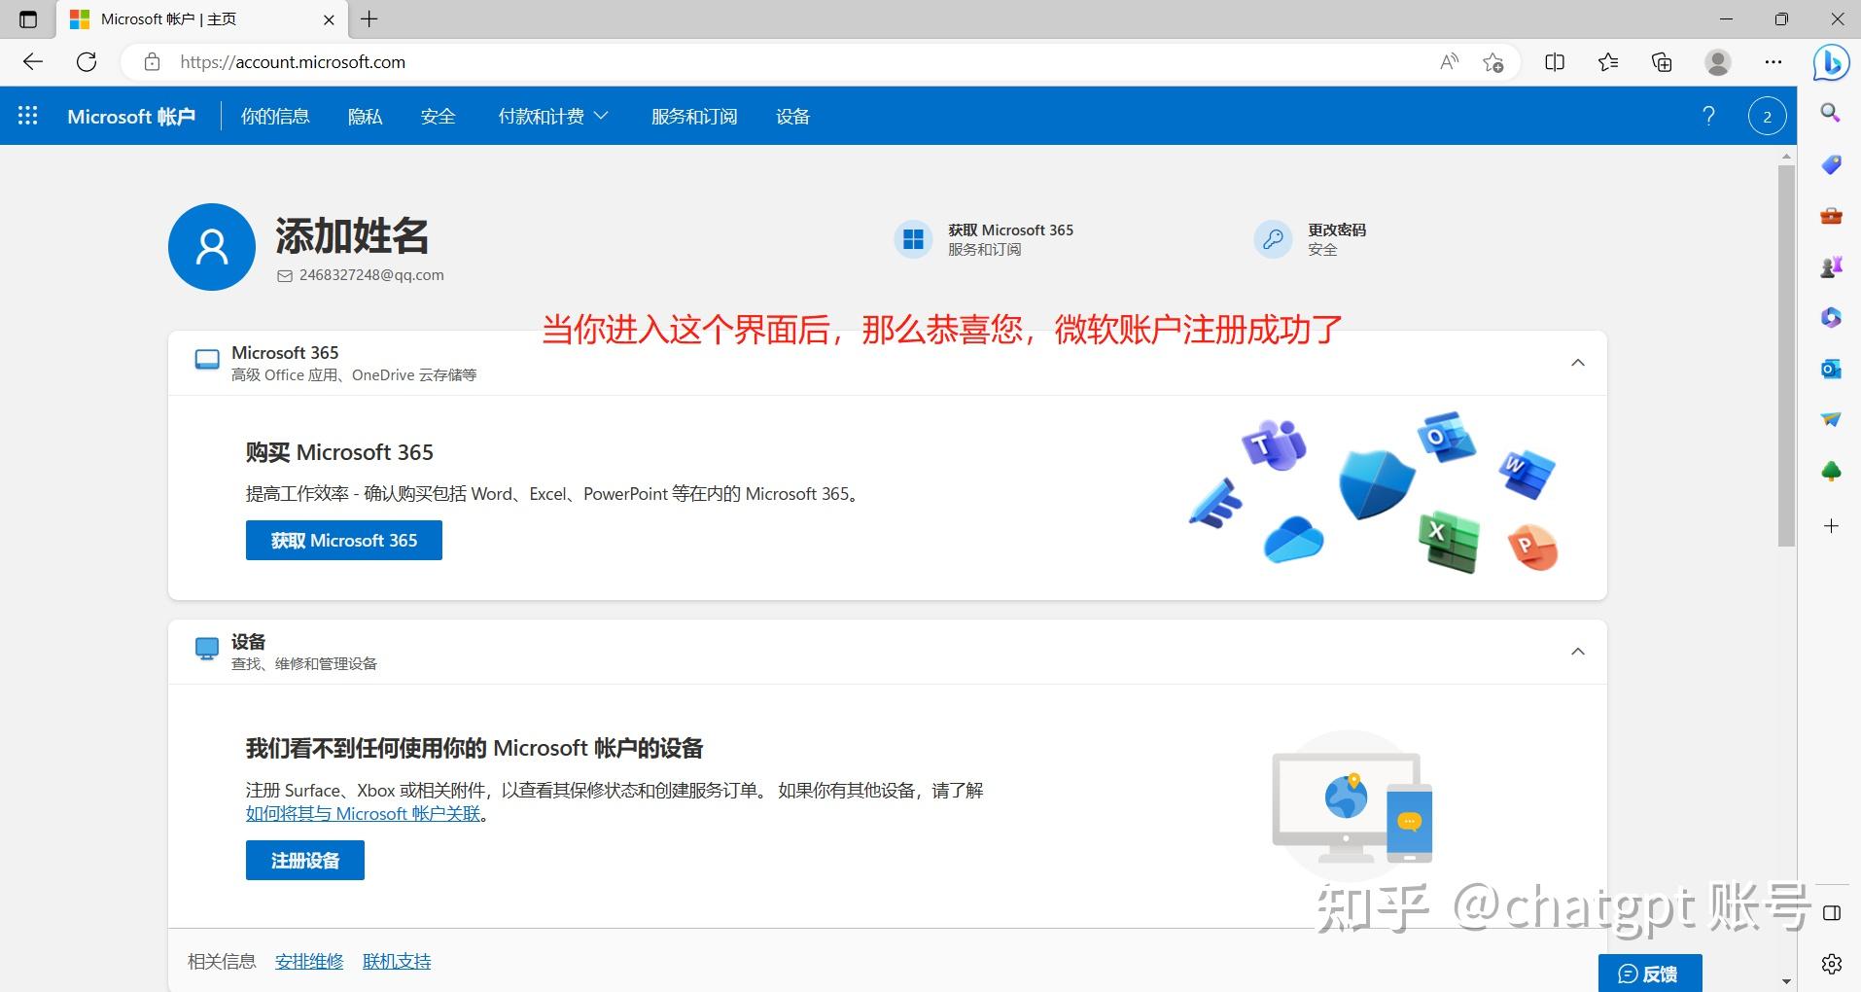
Task: Click the scrollbar down arrow
Action: coord(1786,981)
